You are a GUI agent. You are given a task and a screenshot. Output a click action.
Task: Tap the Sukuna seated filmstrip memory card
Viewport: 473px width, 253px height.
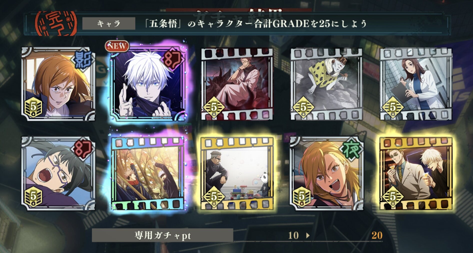coord(237,84)
